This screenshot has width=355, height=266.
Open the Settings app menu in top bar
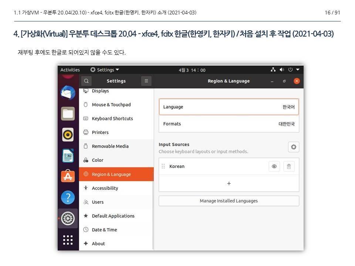tap(105, 70)
